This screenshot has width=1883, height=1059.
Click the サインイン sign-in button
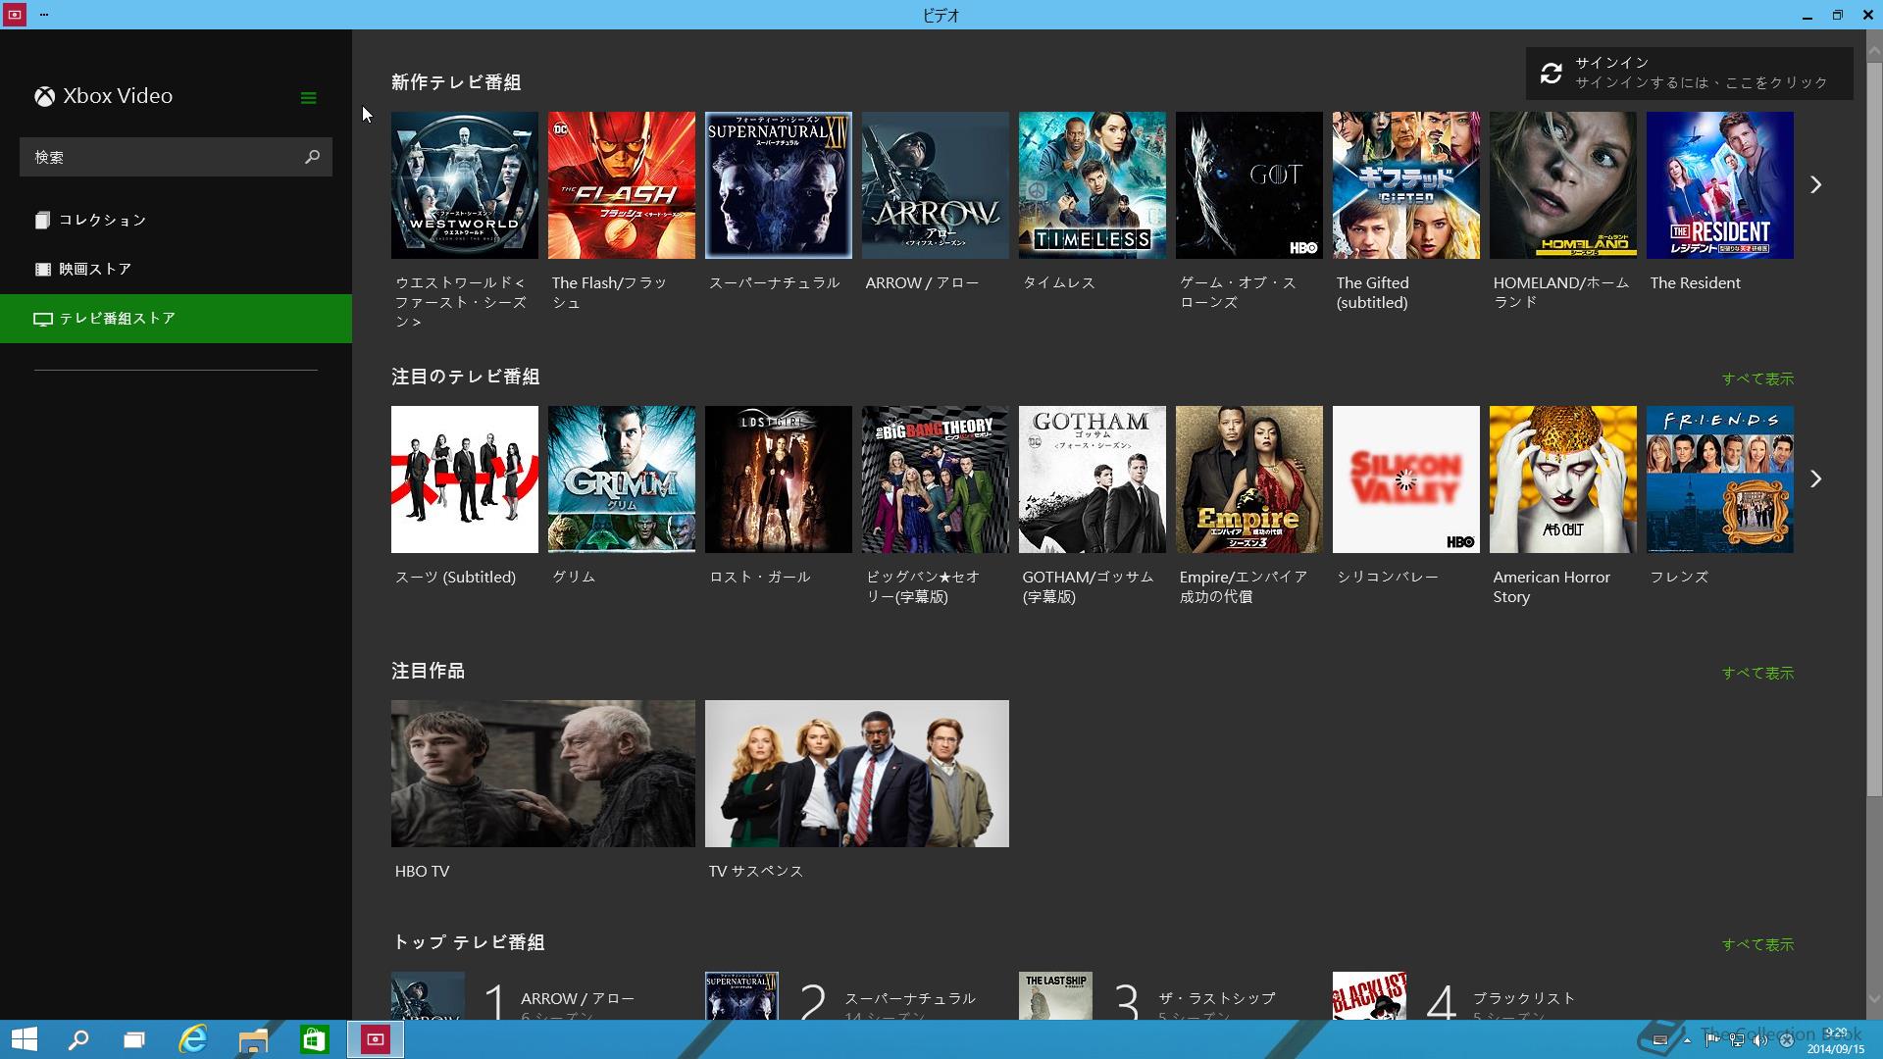click(1690, 74)
